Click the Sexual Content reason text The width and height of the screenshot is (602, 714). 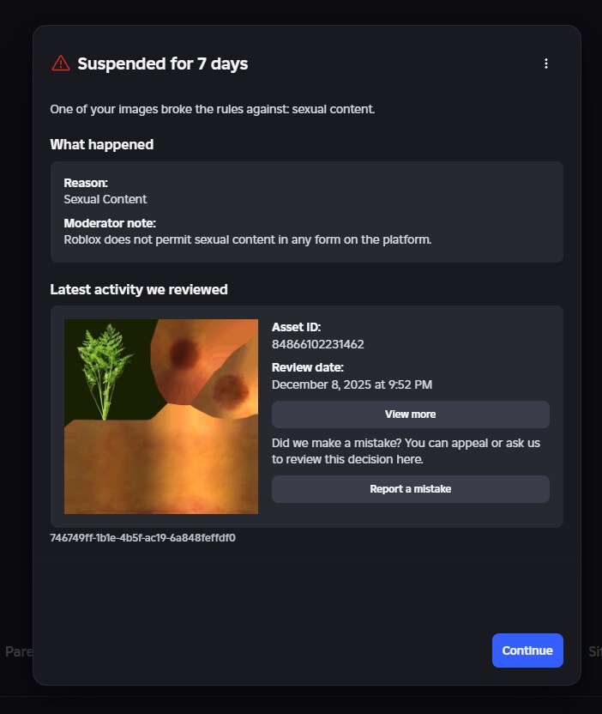pos(105,199)
